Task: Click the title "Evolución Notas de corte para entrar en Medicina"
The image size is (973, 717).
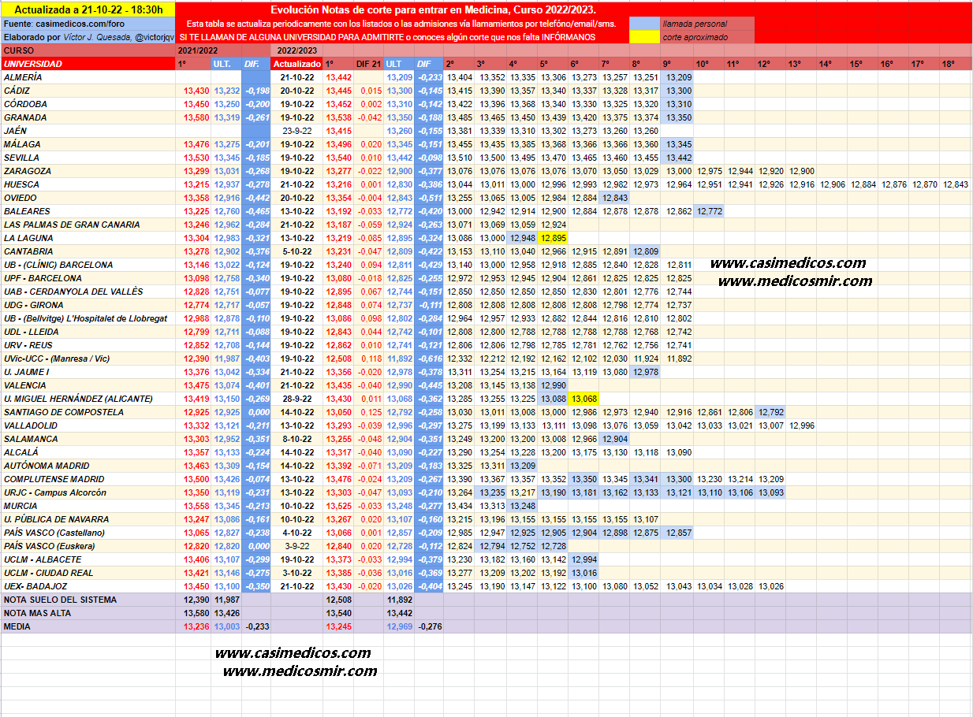Action: click(433, 9)
